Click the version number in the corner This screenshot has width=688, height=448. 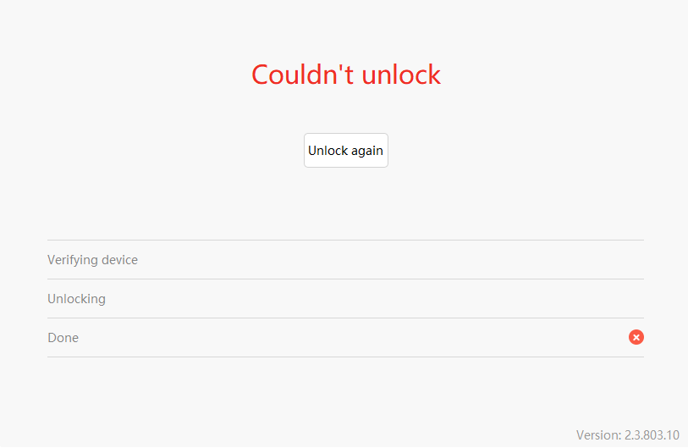point(652,434)
